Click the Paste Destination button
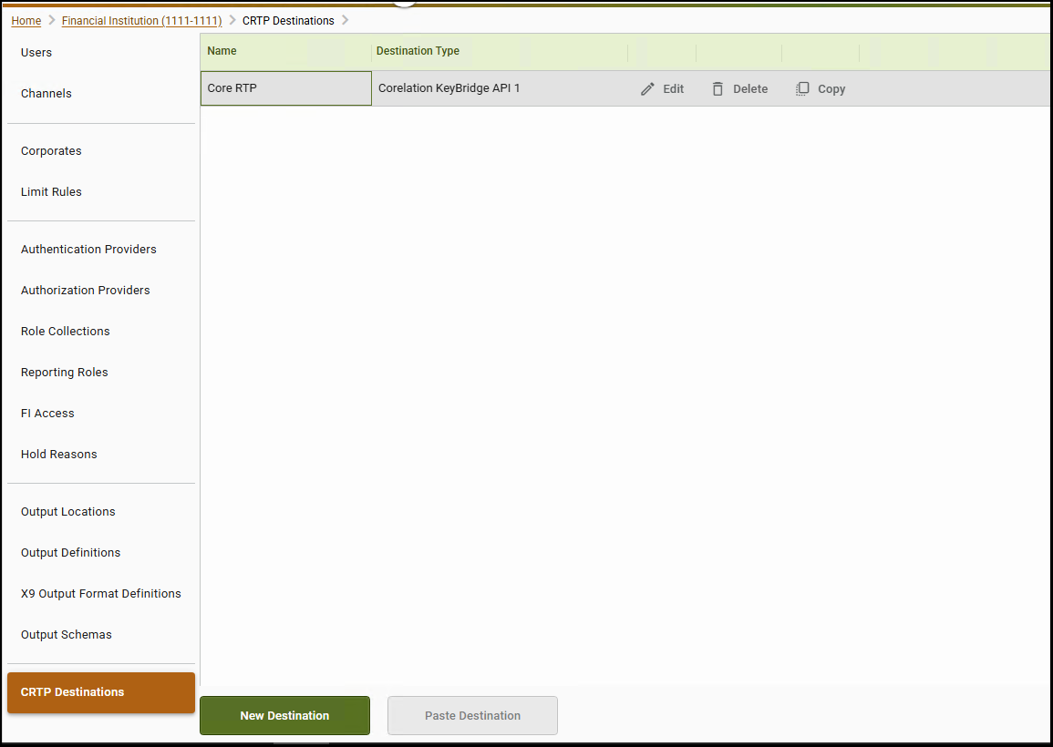Screen dimensions: 1053x747 (x=472, y=716)
